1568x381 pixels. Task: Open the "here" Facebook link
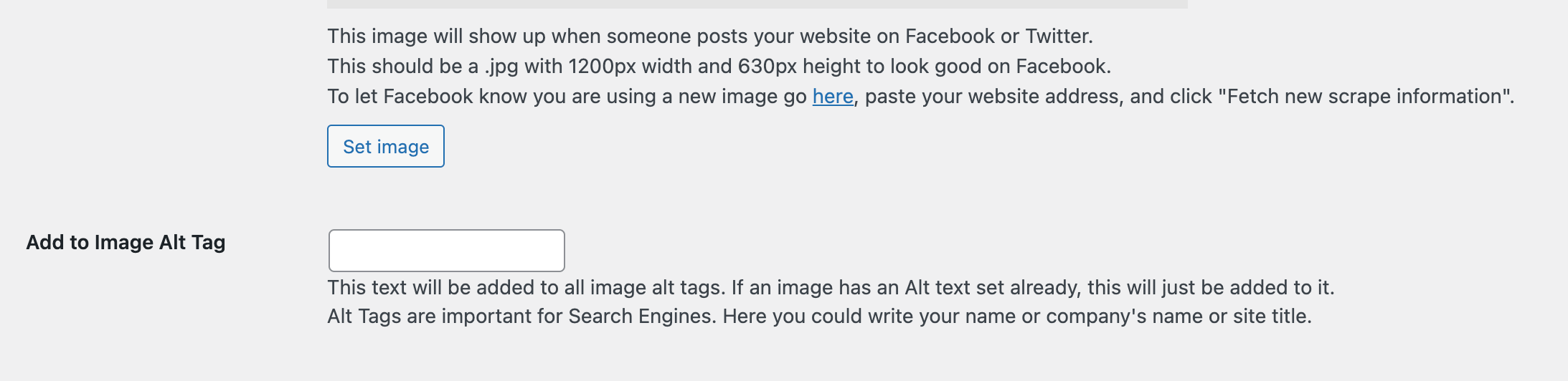(833, 97)
